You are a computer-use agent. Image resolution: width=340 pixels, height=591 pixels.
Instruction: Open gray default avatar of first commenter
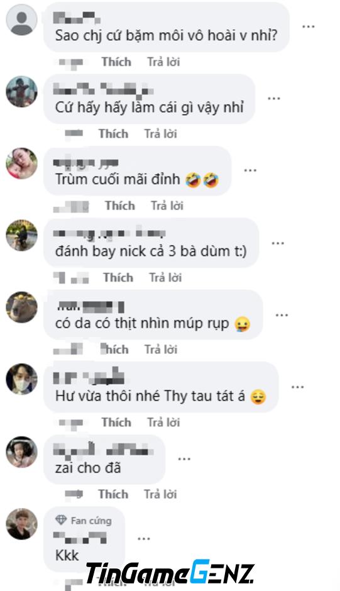pyautogui.click(x=21, y=20)
